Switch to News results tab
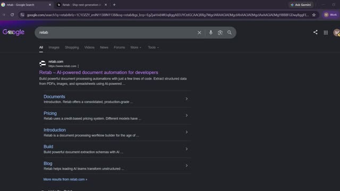Viewport: 340px width, 191px height. point(104,47)
